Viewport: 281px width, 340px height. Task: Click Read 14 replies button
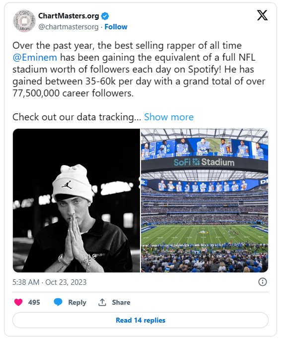click(140, 320)
